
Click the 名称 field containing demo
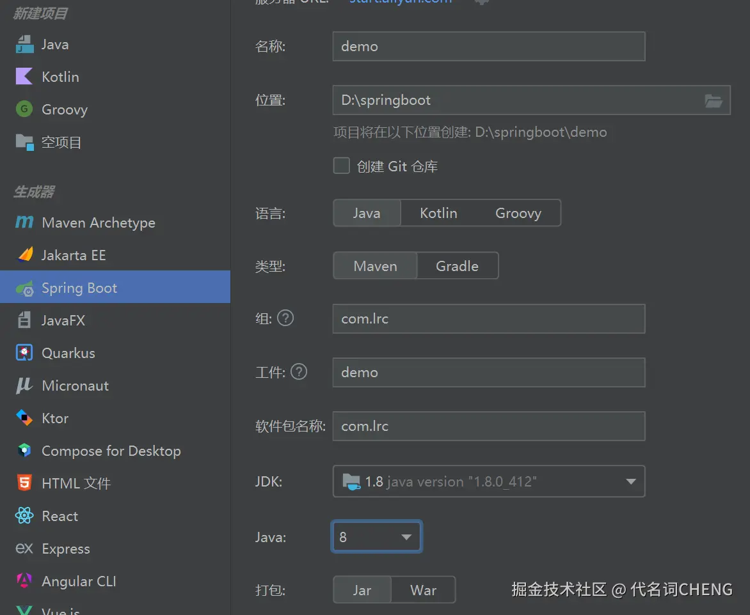(489, 47)
